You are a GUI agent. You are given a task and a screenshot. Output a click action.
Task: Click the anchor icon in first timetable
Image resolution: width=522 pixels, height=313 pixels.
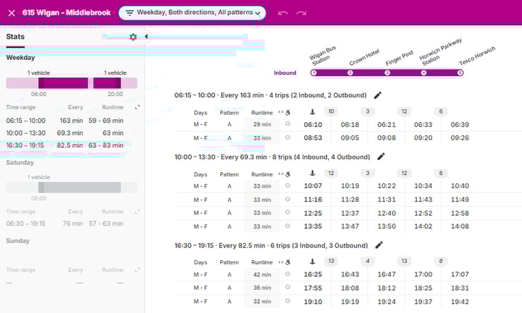click(x=312, y=112)
